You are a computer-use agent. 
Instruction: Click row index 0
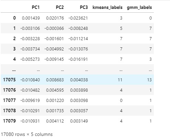[x=14, y=18]
